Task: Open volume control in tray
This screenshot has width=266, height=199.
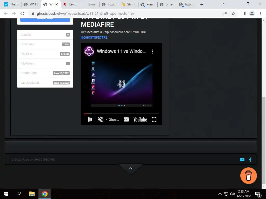Action: click(232, 194)
